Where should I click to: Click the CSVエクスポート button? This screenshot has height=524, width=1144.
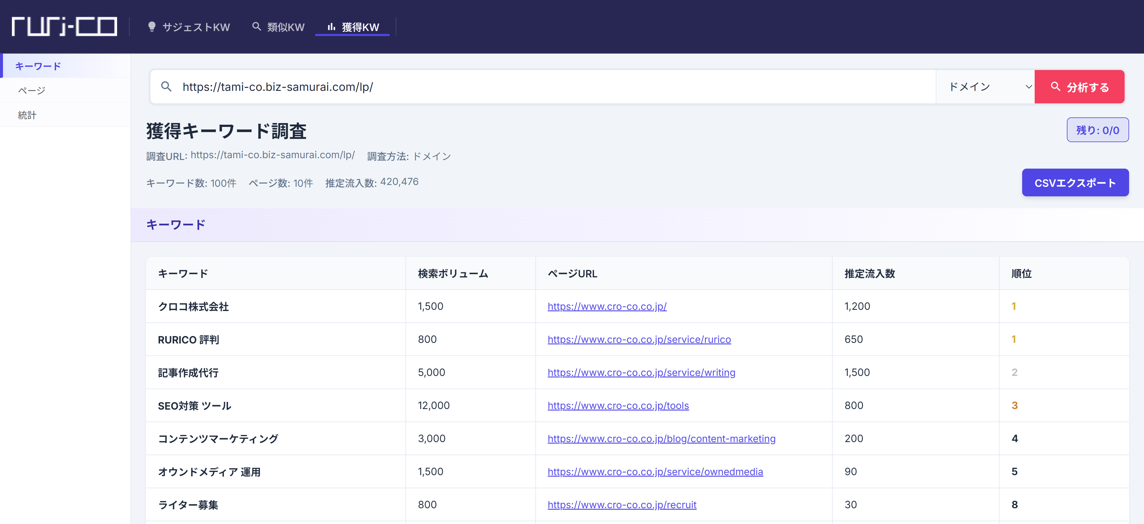click(1075, 183)
